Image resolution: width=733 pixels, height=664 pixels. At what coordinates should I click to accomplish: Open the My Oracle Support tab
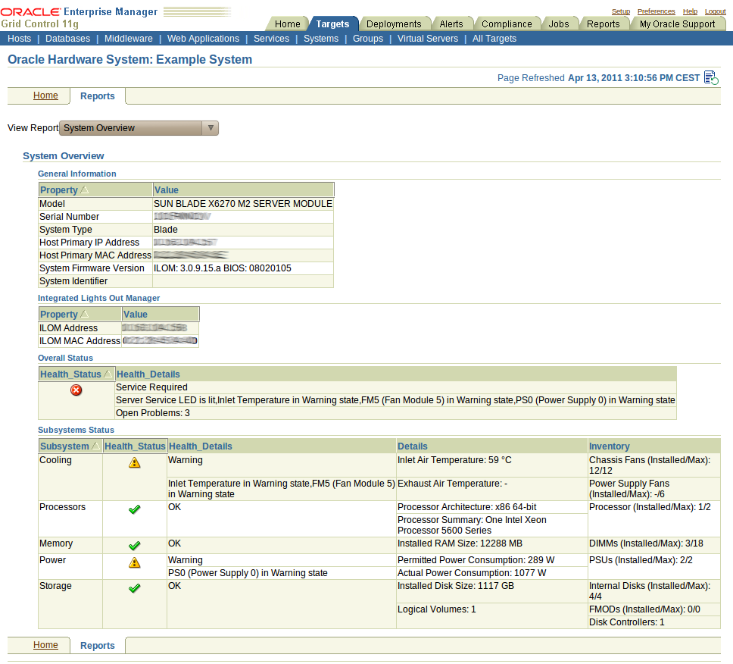678,23
